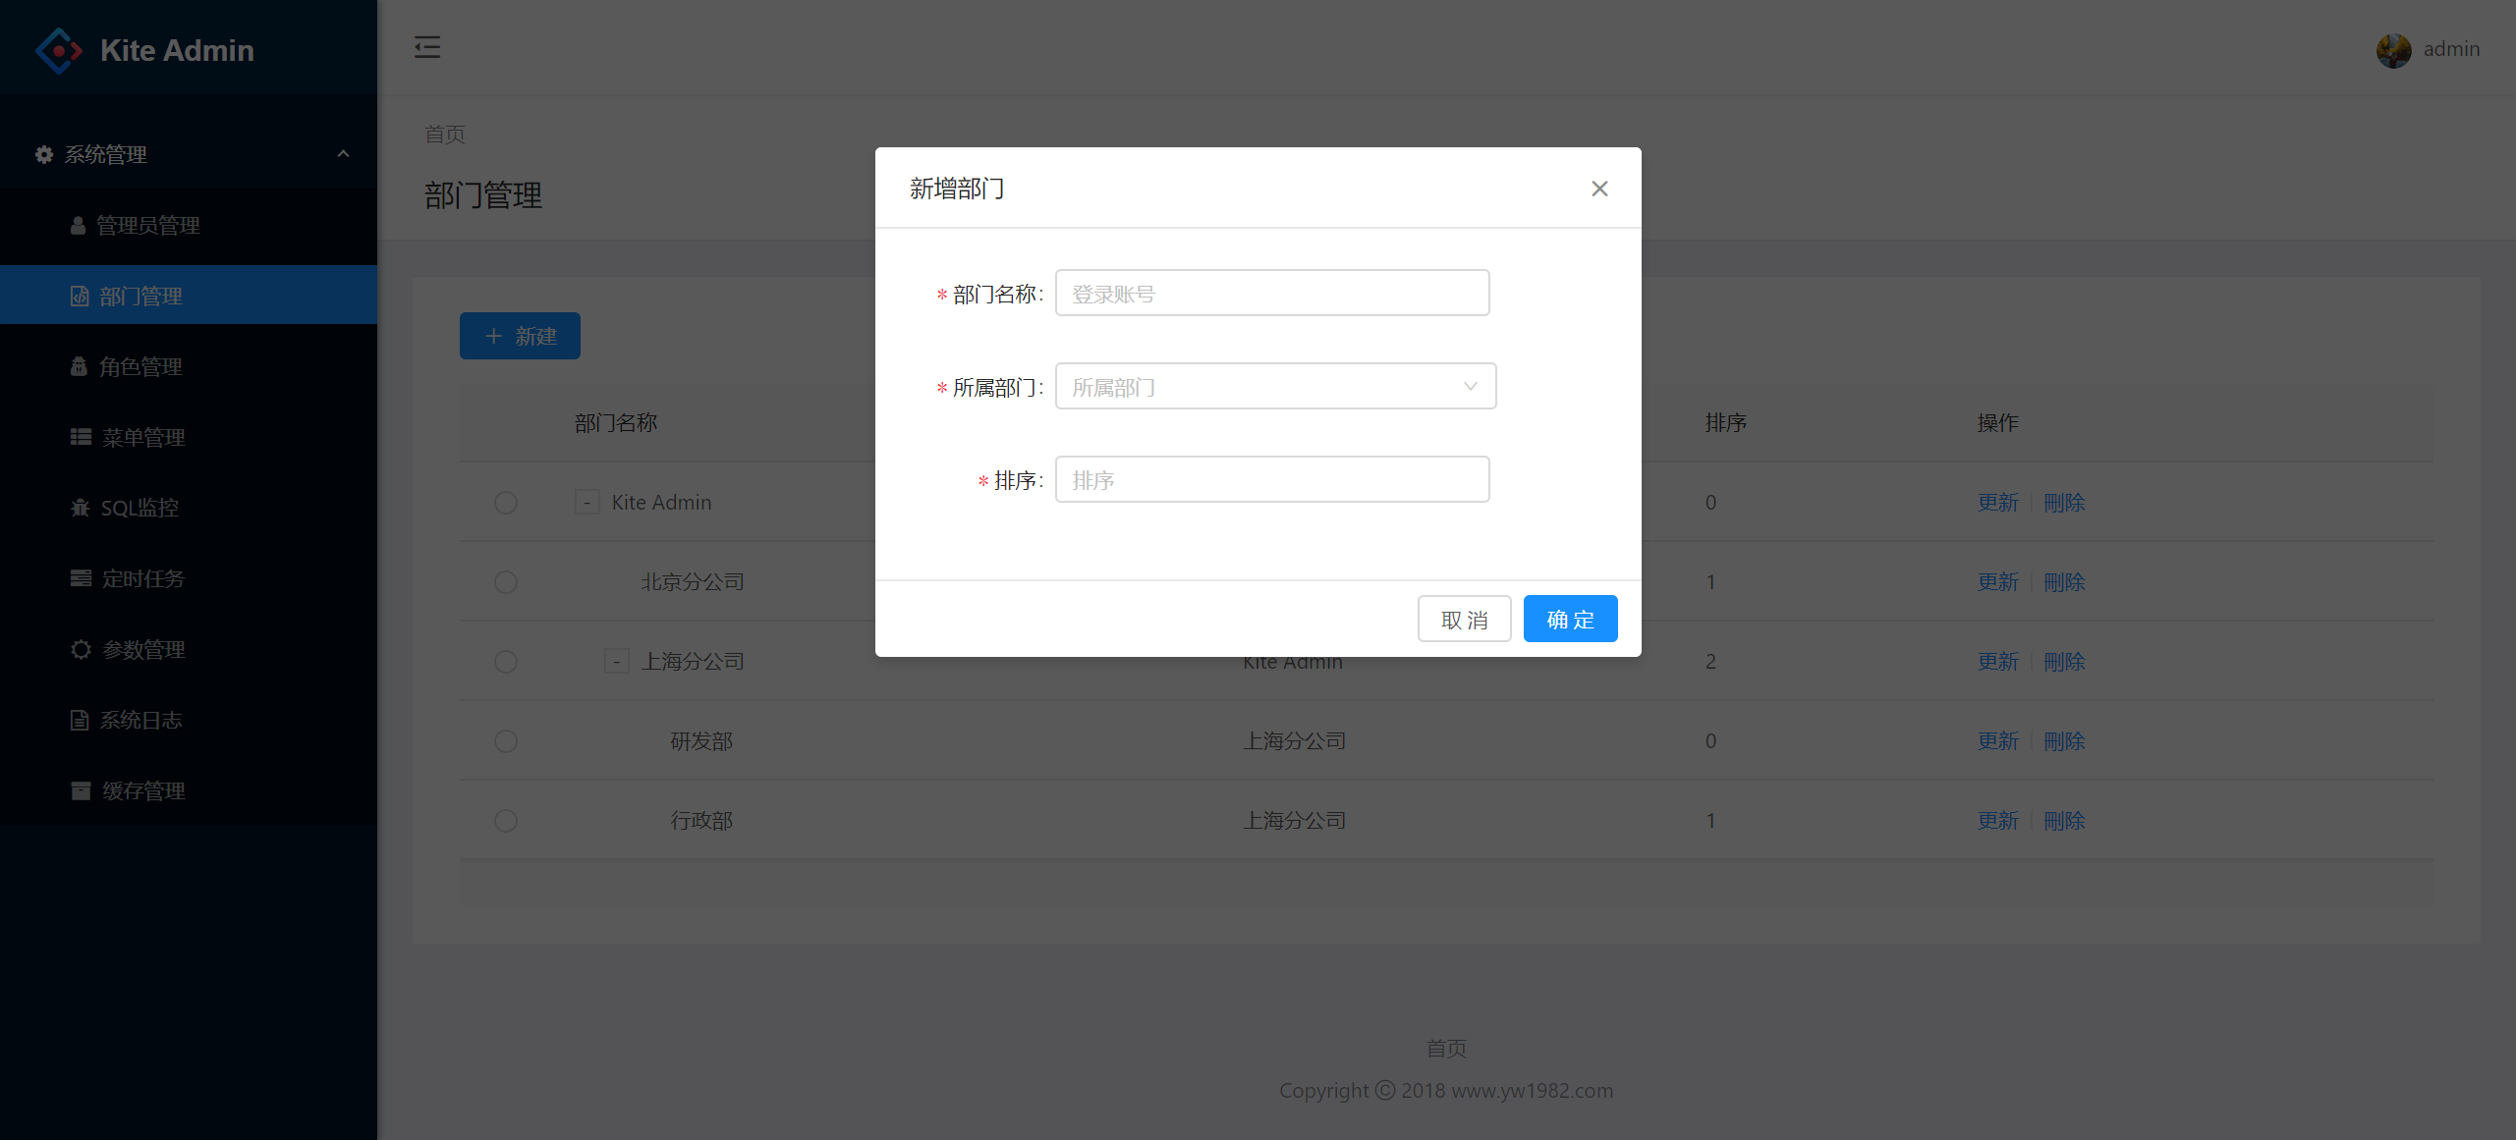Screen dimensions: 2516x1140
Task: Open 缓存管理 in the sidebar
Action: click(x=189, y=790)
